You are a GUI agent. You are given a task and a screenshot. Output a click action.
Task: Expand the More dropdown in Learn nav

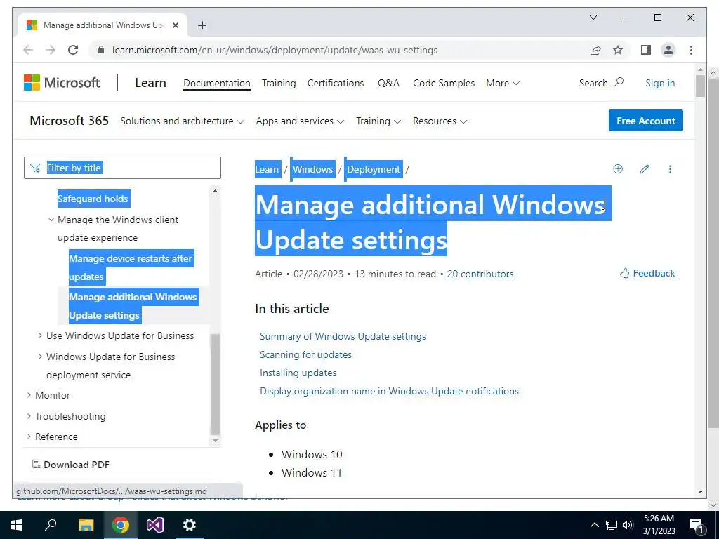click(503, 83)
